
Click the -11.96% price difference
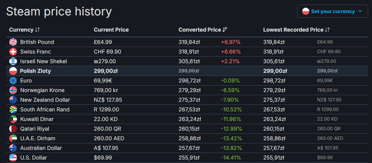(231, 119)
